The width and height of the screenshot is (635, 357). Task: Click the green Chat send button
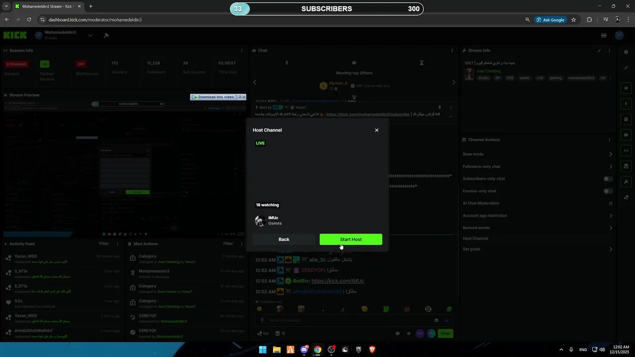click(445, 333)
